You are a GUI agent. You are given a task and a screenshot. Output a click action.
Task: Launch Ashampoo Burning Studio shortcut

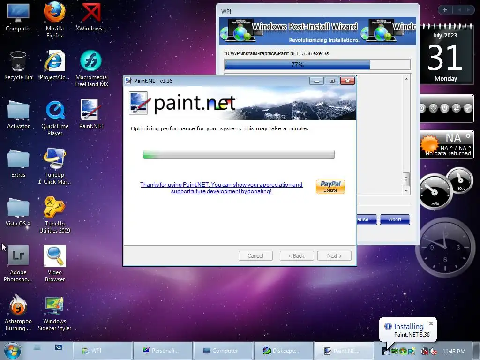(x=18, y=313)
